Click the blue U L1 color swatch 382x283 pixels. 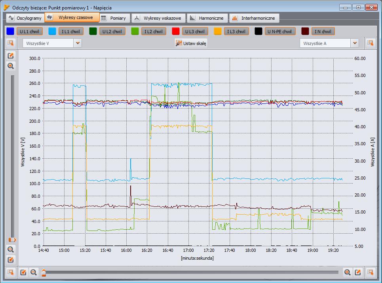pos(10,31)
